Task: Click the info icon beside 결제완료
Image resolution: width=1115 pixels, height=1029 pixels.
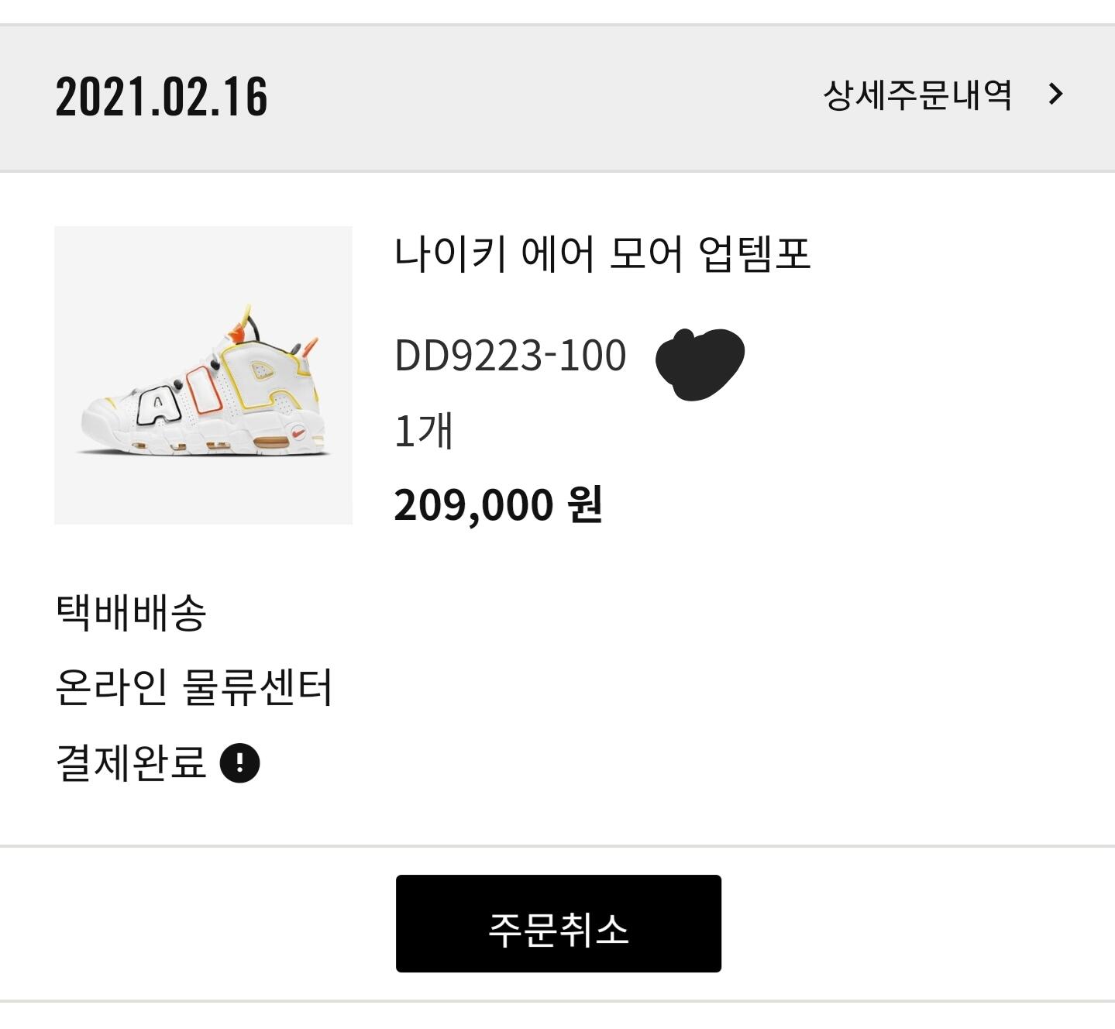Action: (x=240, y=763)
